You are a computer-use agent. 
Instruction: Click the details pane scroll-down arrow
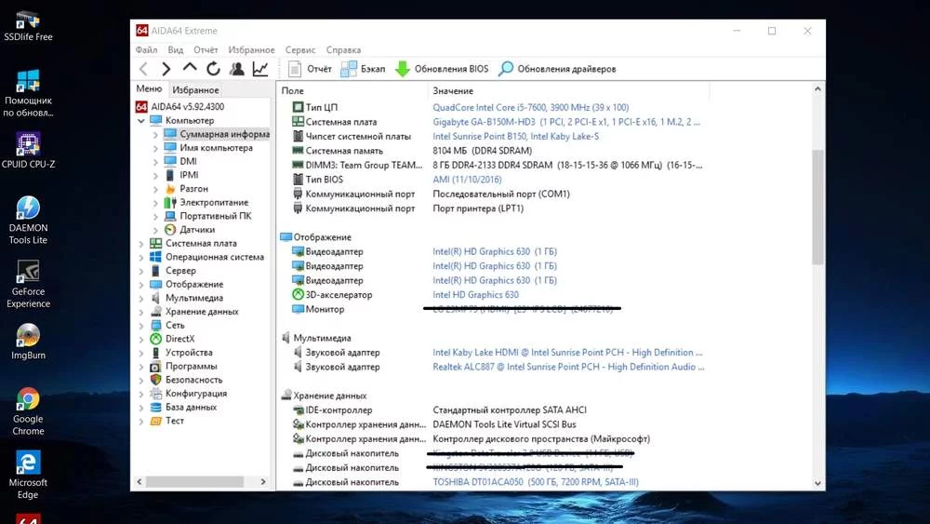click(817, 483)
